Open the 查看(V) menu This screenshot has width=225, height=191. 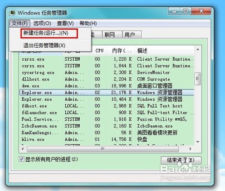coord(65,23)
